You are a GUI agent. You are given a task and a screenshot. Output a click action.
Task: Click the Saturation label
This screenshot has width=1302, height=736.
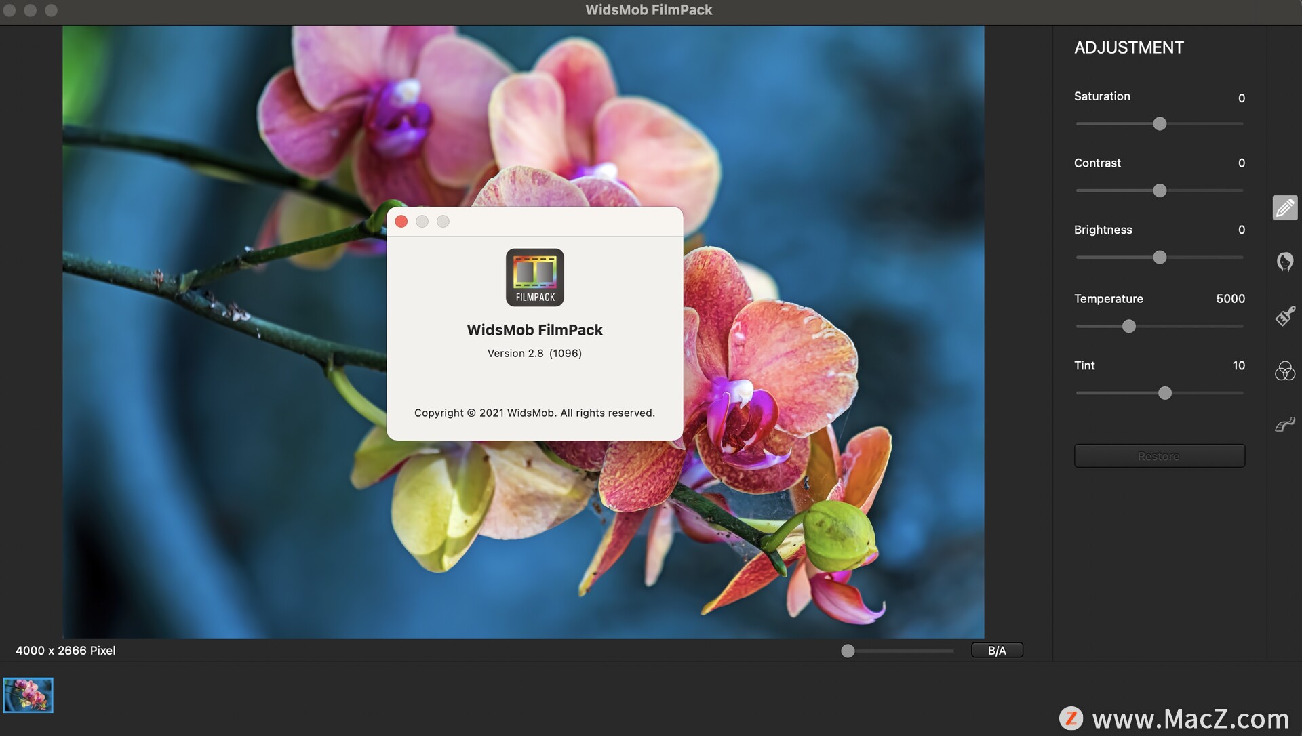[x=1102, y=96]
